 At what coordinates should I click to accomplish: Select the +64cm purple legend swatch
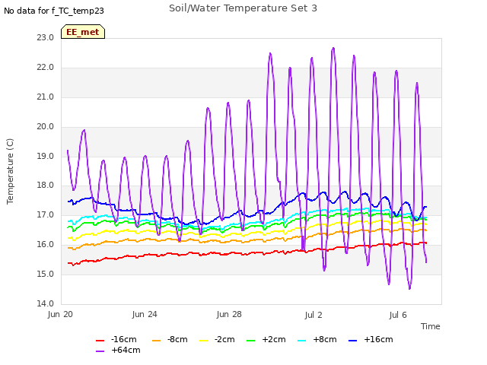pyautogui.click(x=100, y=351)
